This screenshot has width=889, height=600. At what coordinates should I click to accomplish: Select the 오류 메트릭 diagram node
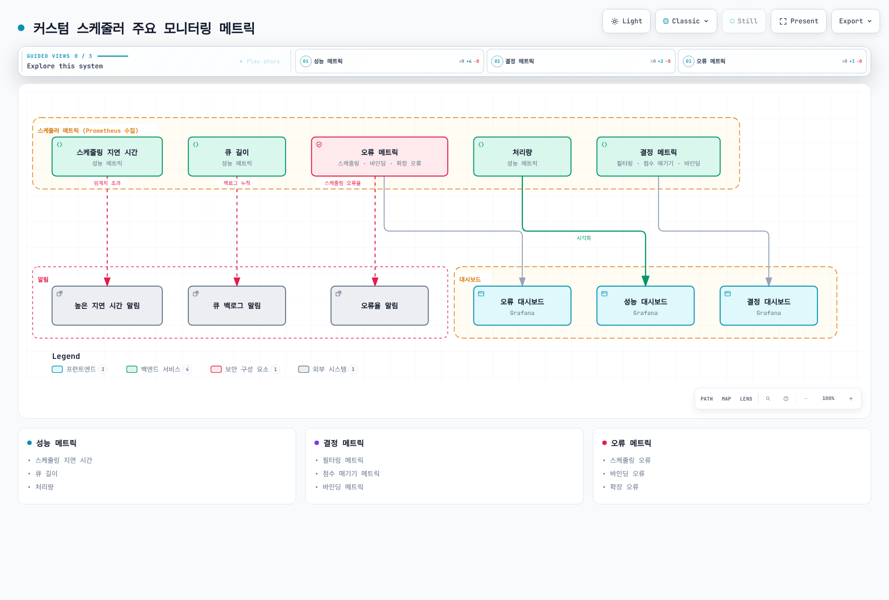tap(379, 157)
